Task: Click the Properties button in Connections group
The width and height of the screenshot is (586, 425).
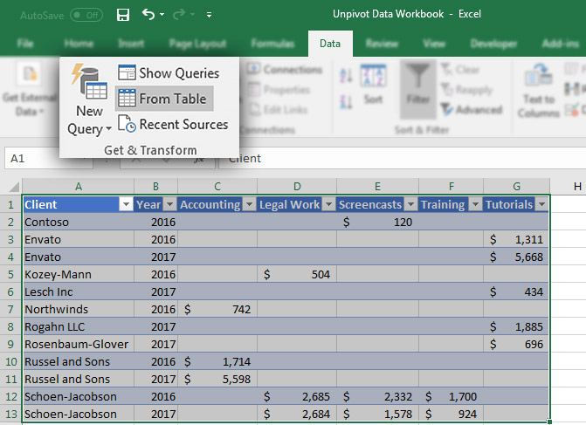Action: point(279,90)
